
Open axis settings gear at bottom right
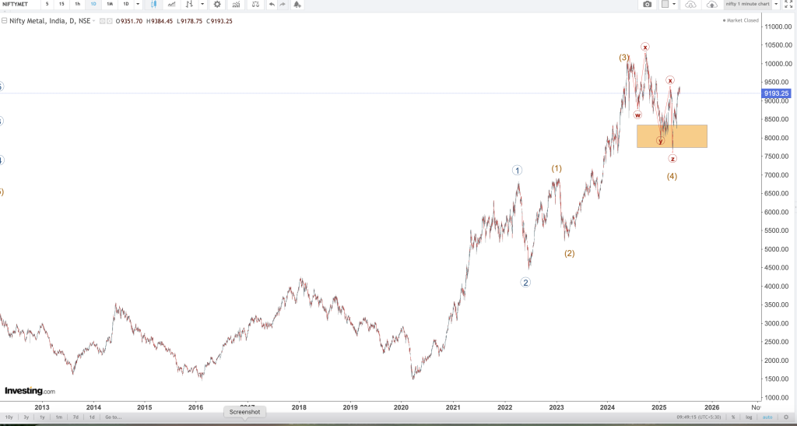(x=786, y=417)
